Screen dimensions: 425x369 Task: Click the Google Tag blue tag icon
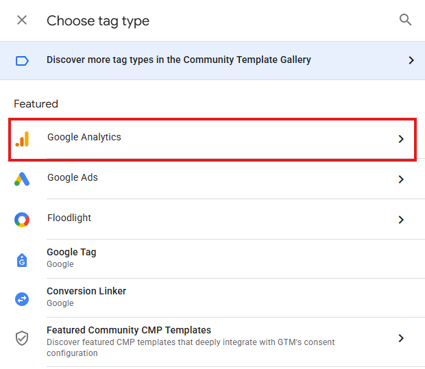pos(22,260)
